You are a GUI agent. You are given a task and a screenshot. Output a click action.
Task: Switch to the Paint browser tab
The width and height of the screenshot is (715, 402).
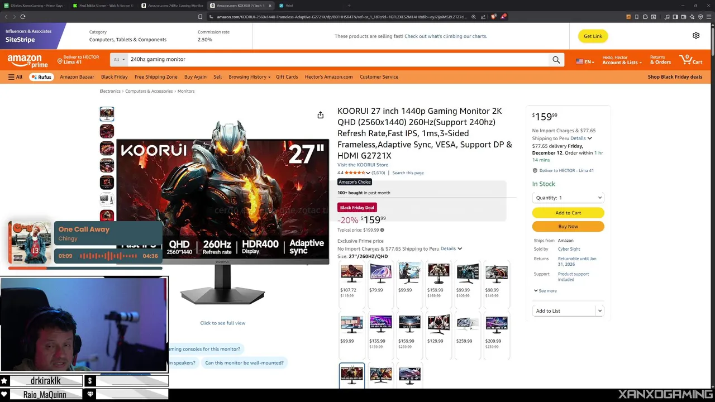289,6
